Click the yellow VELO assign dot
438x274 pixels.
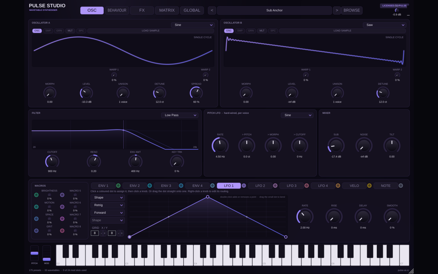[369, 186]
